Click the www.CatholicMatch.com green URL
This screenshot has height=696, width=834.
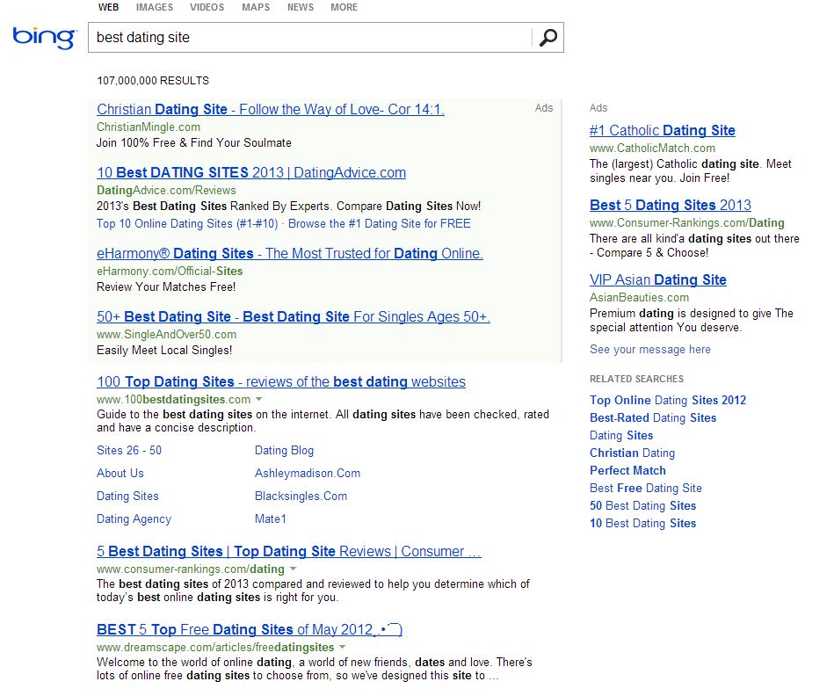[653, 149]
